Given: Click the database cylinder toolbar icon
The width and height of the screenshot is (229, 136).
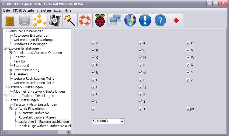Looking at the screenshot, I should [x=25, y=20].
